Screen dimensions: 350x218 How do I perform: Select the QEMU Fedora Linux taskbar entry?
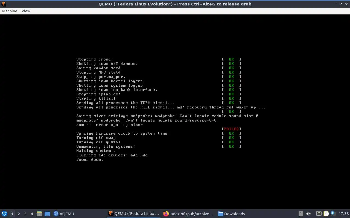(x=134, y=214)
